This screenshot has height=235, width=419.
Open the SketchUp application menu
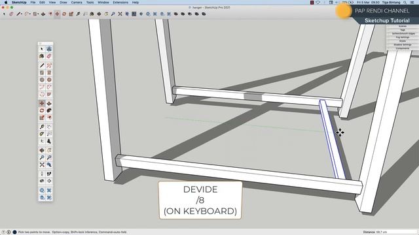tap(19, 3)
